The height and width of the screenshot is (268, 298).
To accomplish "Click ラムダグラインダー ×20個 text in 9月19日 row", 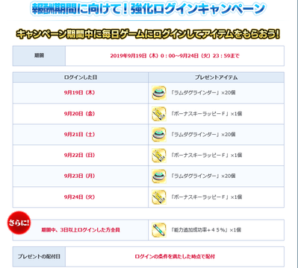I will tap(203, 92).
